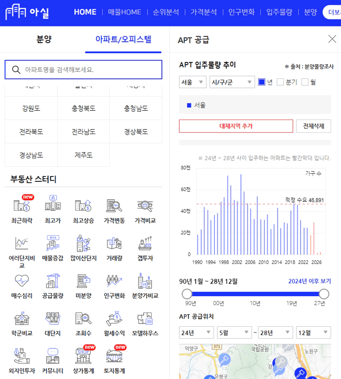Open the 공급물량 crane icon
The height and width of the screenshot is (379, 341).
(53, 281)
